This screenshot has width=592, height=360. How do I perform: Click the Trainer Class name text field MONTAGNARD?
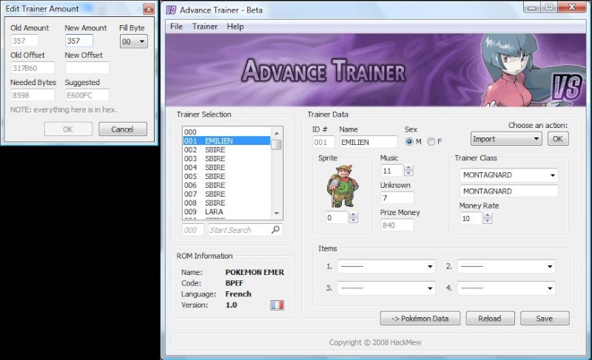[509, 191]
